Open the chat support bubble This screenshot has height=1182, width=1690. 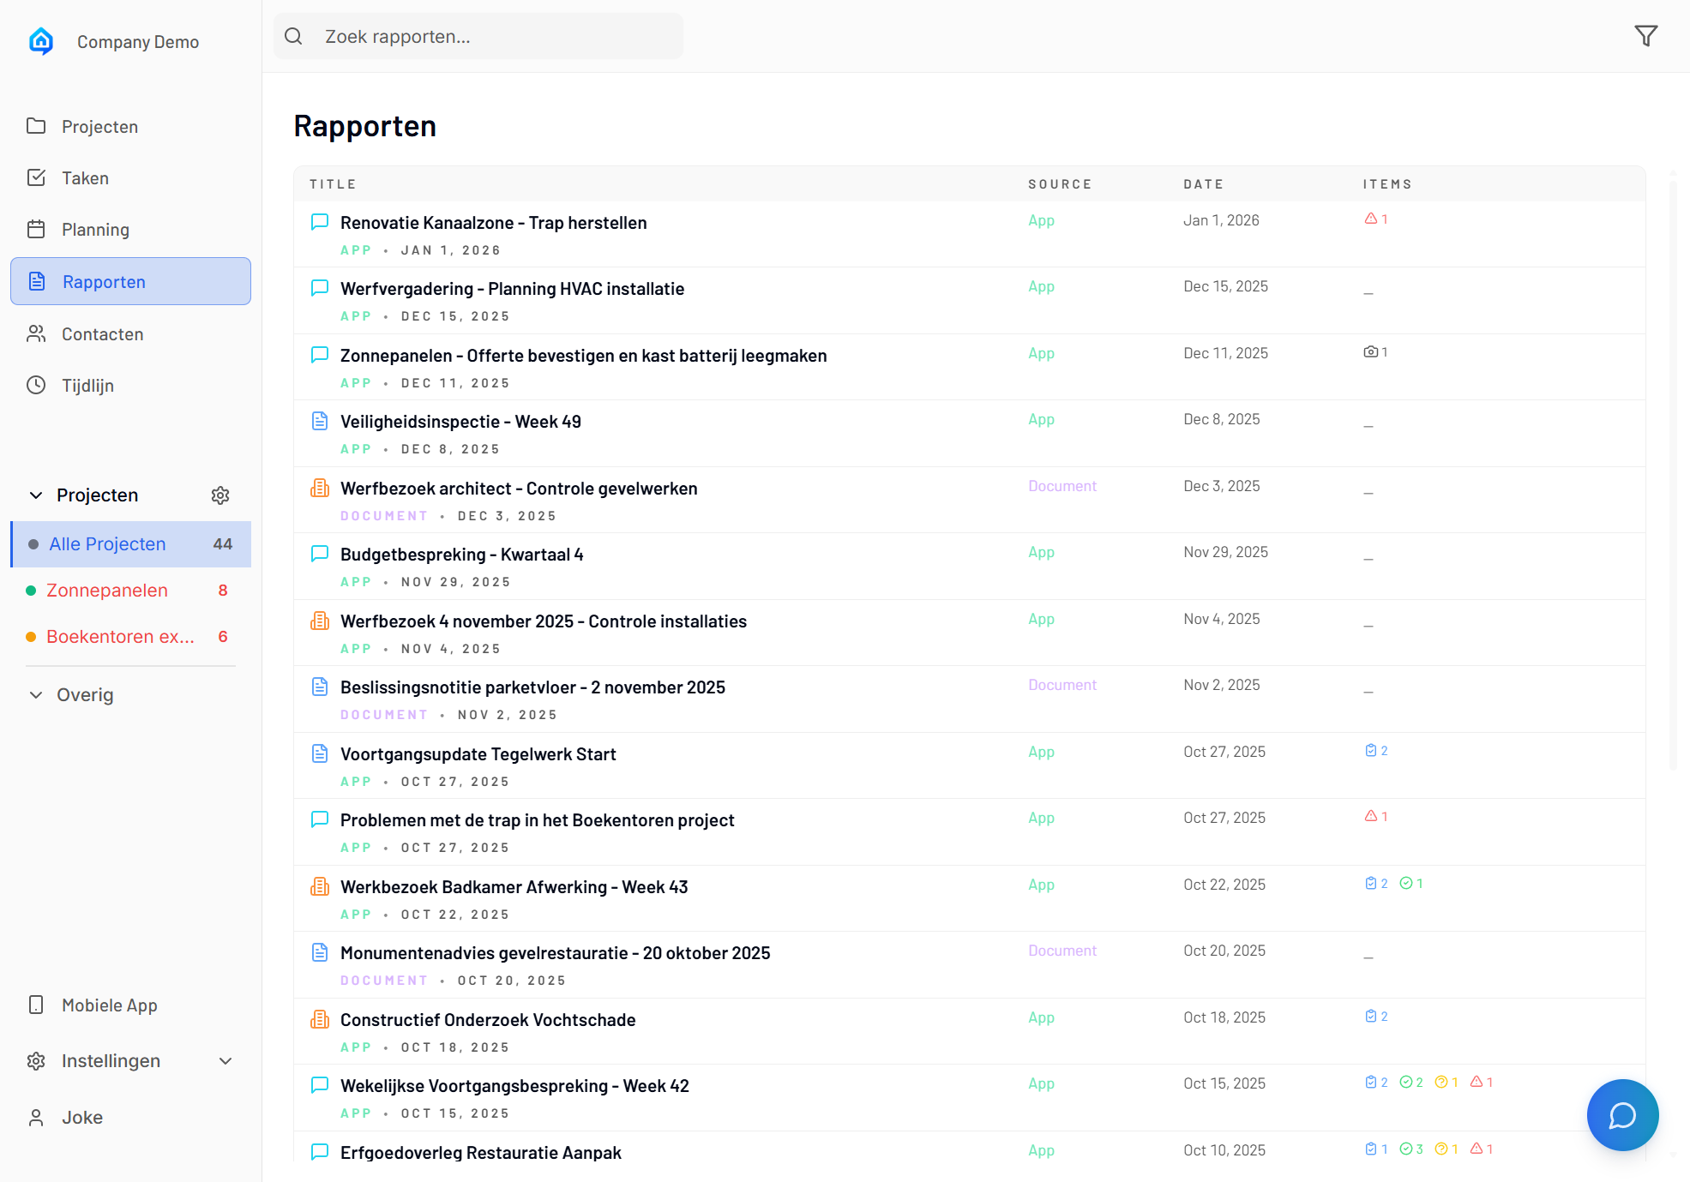pyautogui.click(x=1621, y=1114)
